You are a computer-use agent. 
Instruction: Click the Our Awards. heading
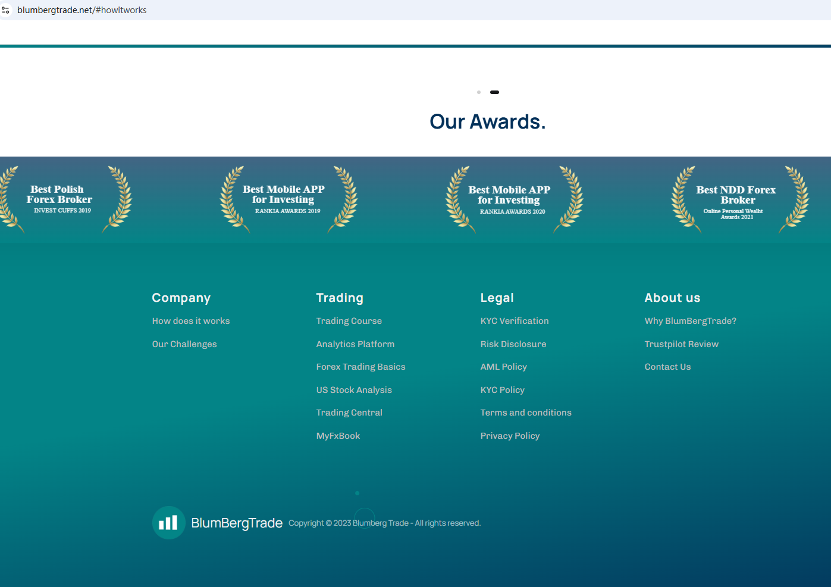click(488, 121)
